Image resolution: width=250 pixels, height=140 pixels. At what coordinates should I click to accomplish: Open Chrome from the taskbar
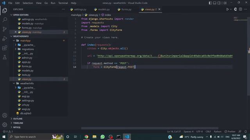[86, 137]
